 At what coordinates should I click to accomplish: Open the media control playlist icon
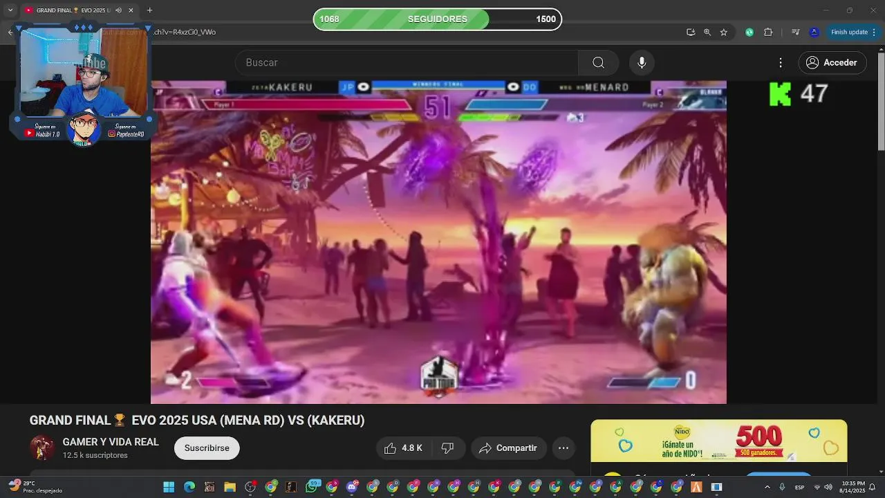pyautogui.click(x=796, y=32)
